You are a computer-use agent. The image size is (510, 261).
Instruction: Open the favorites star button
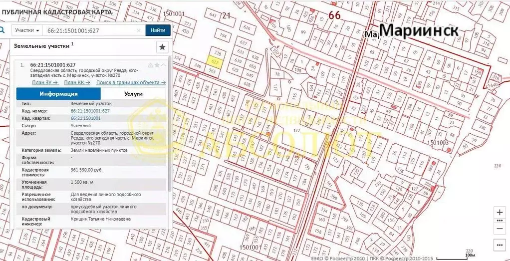162,47
